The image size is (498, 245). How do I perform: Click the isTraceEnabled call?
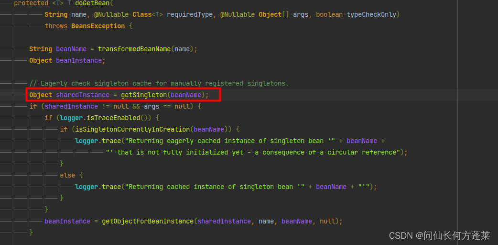tap(113, 118)
